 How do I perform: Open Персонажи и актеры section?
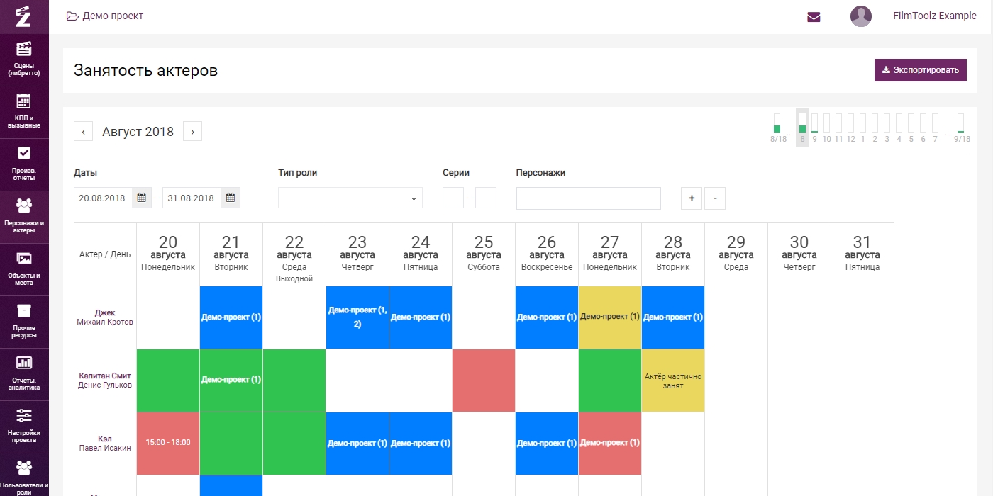point(24,217)
